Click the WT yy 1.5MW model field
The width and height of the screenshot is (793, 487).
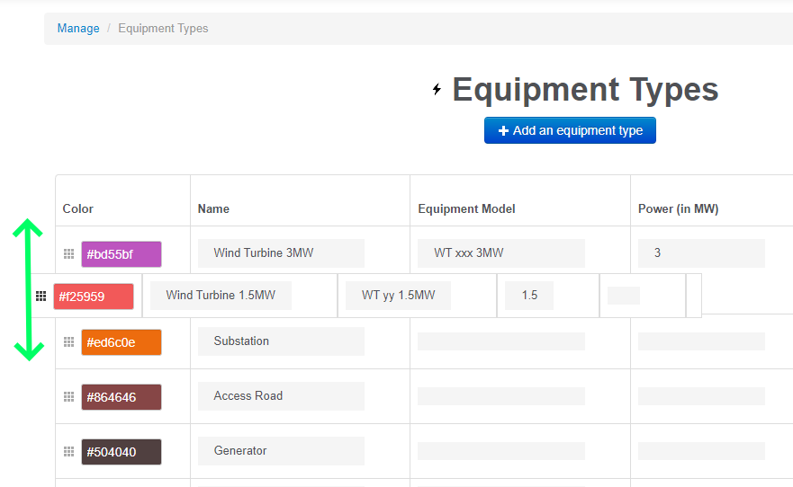coord(398,296)
